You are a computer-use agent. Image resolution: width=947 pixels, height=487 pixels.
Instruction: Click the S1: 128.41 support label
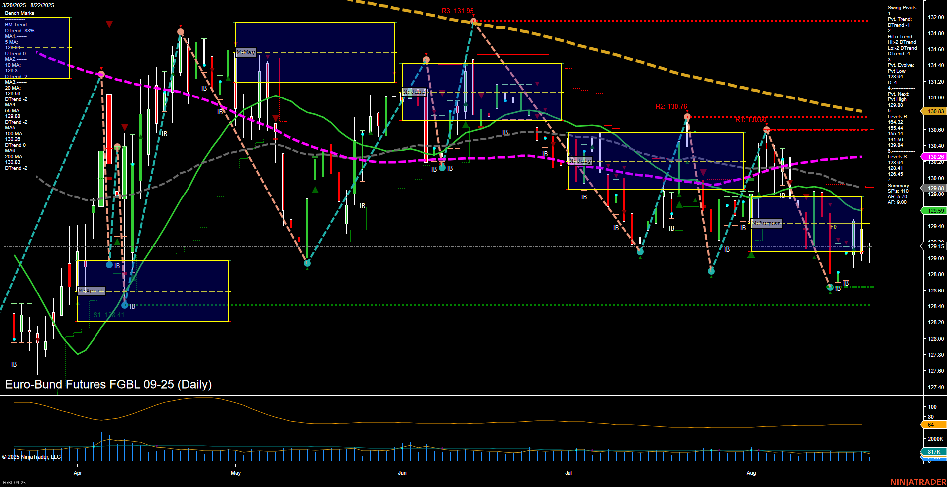pos(109,314)
